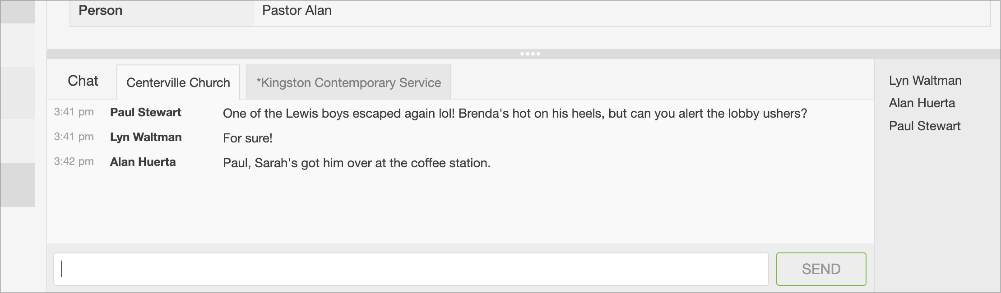Viewport: 1001px width, 293px height.
Task: Click the Person row label
Action: click(100, 10)
